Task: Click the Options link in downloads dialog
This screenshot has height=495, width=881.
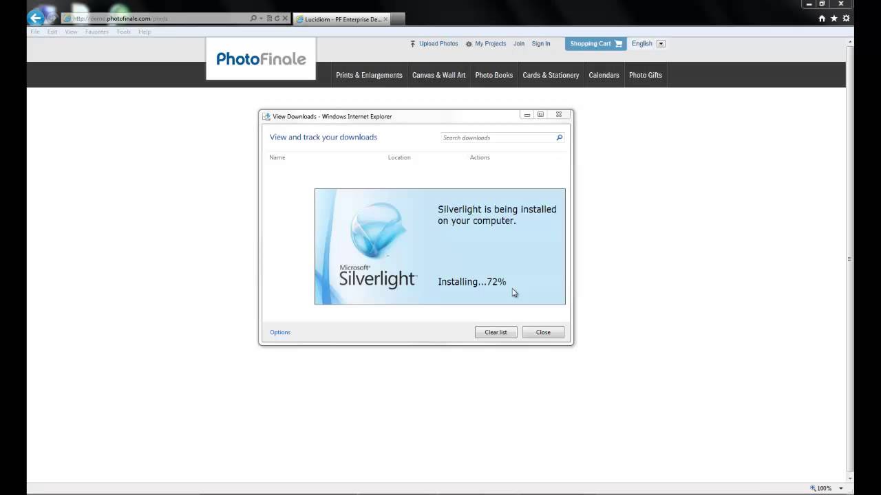Action: click(280, 332)
